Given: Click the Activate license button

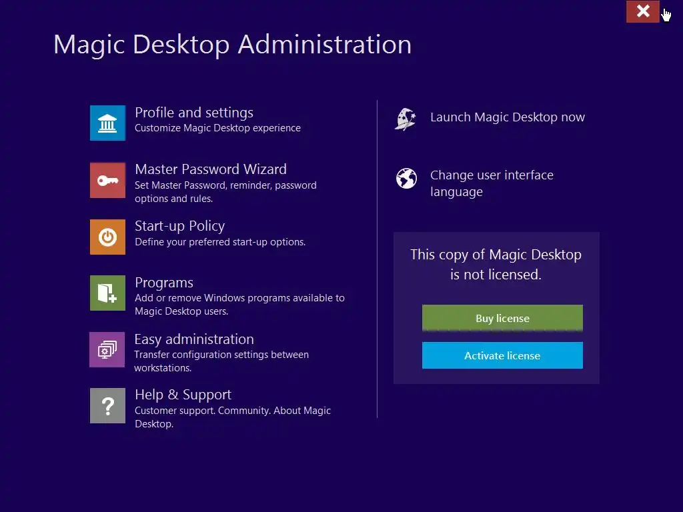Looking at the screenshot, I should coord(502,355).
